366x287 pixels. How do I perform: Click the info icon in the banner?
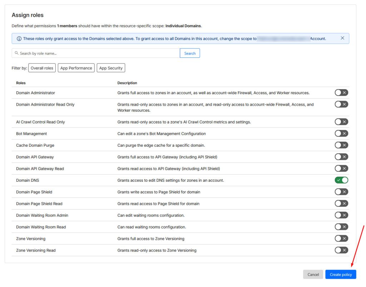19,39
